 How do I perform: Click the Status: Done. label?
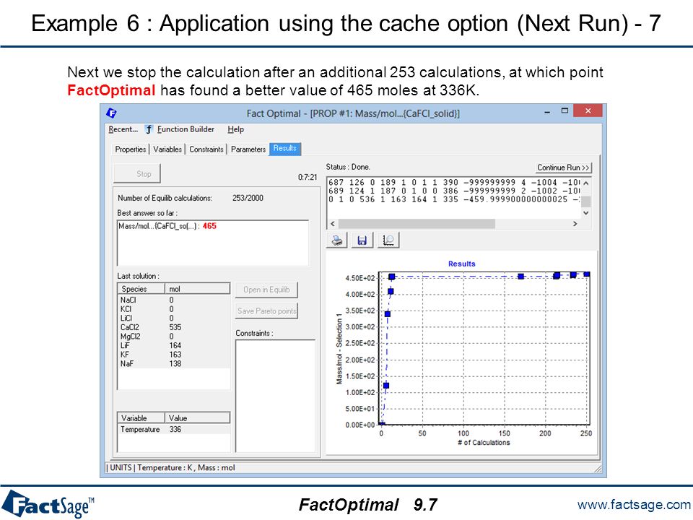[x=348, y=167]
